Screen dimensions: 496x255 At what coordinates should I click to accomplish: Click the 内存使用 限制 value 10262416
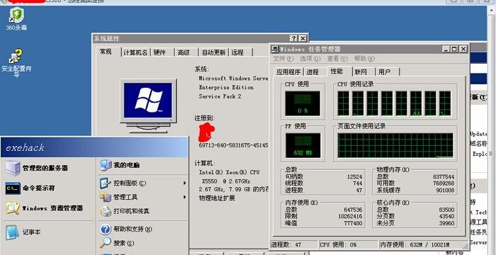pos(350,217)
